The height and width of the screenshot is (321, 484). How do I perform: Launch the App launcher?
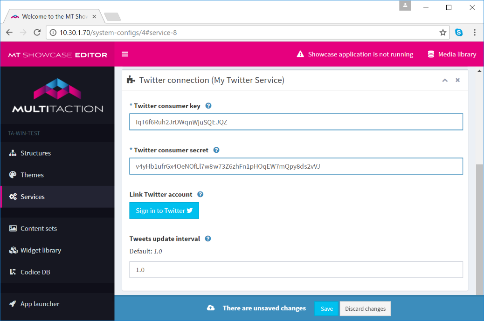40,303
